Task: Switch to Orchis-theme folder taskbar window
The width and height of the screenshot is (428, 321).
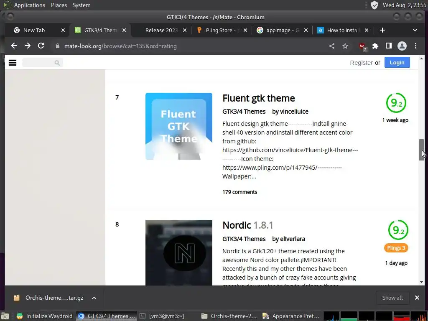Action: click(229, 316)
